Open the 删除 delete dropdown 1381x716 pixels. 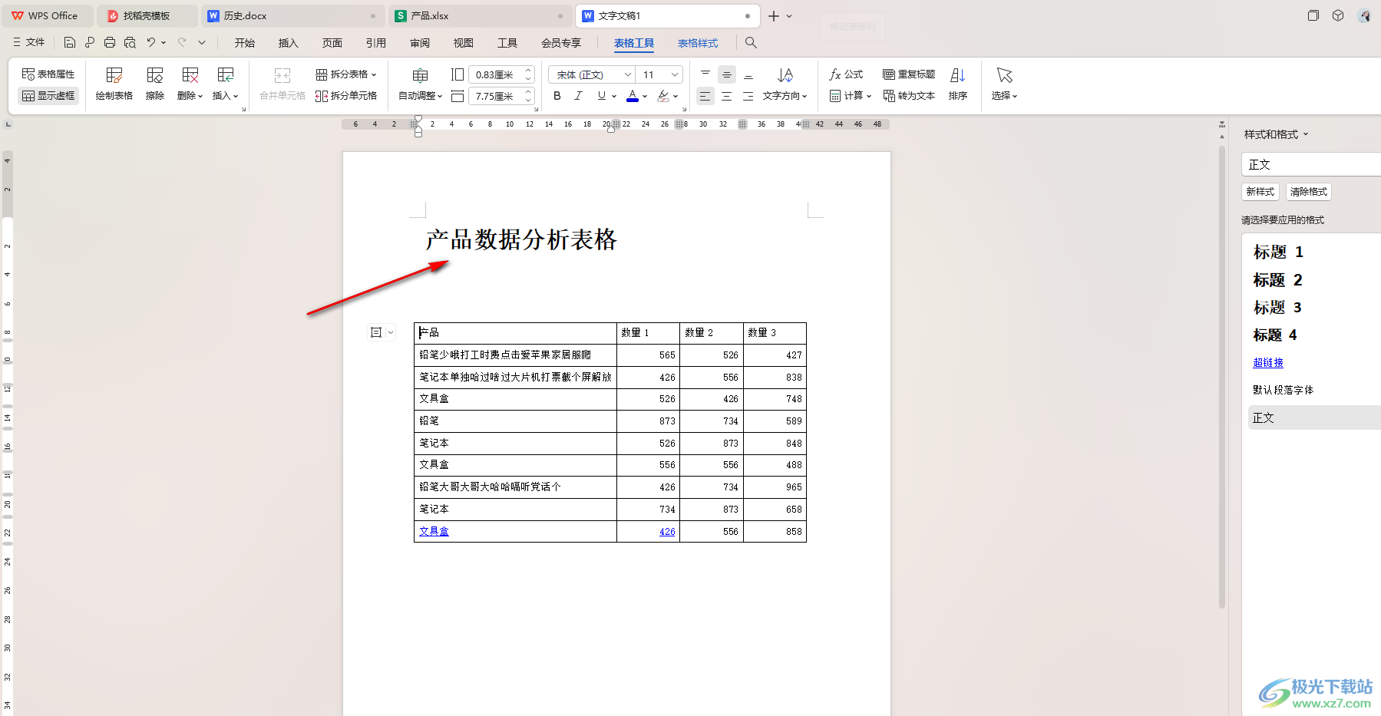[x=190, y=84]
